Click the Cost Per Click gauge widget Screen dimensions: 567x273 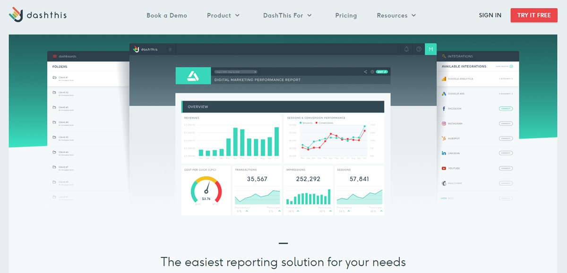[x=206, y=190]
